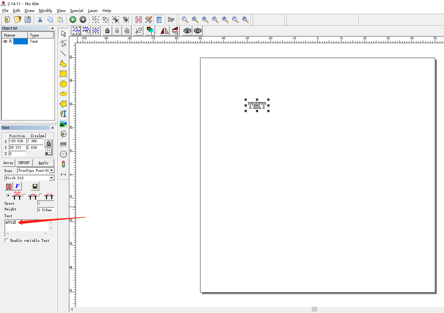Click the Paste clipboard icon
Image resolution: width=444 pixels, height=313 pixels.
pyautogui.click(x=60, y=20)
